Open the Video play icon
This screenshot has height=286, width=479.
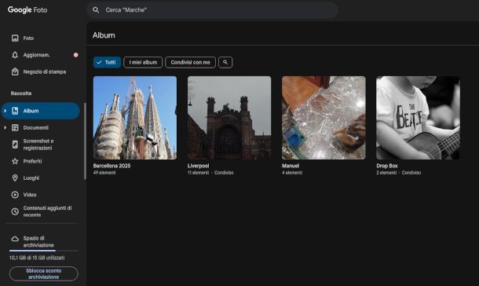pos(15,195)
